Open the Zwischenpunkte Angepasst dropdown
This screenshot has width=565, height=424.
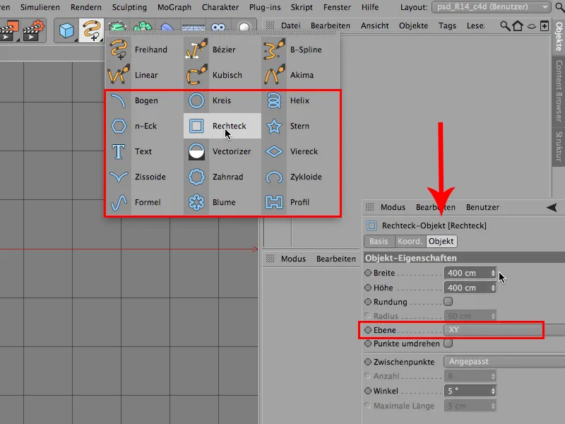(504, 362)
